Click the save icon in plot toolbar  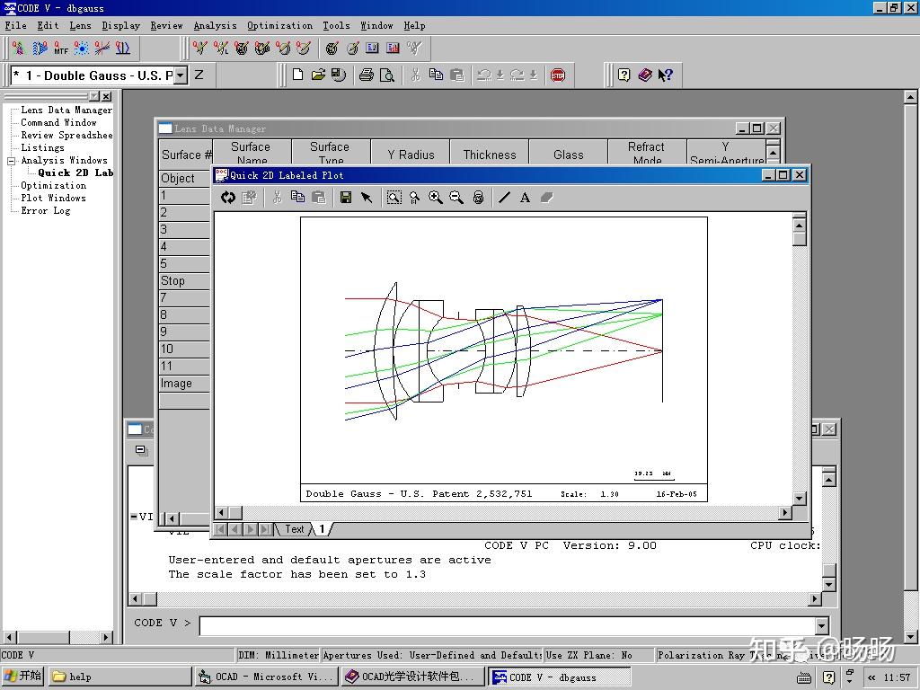345,198
